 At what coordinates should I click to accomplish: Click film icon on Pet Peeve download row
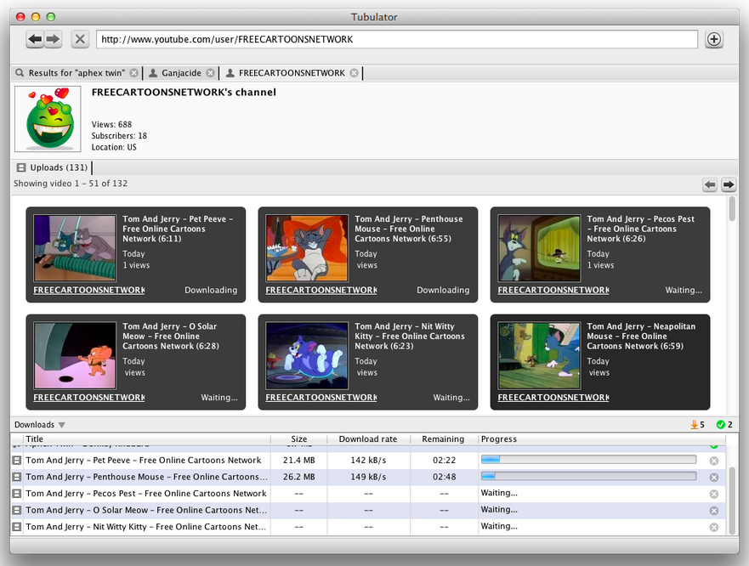click(x=17, y=461)
